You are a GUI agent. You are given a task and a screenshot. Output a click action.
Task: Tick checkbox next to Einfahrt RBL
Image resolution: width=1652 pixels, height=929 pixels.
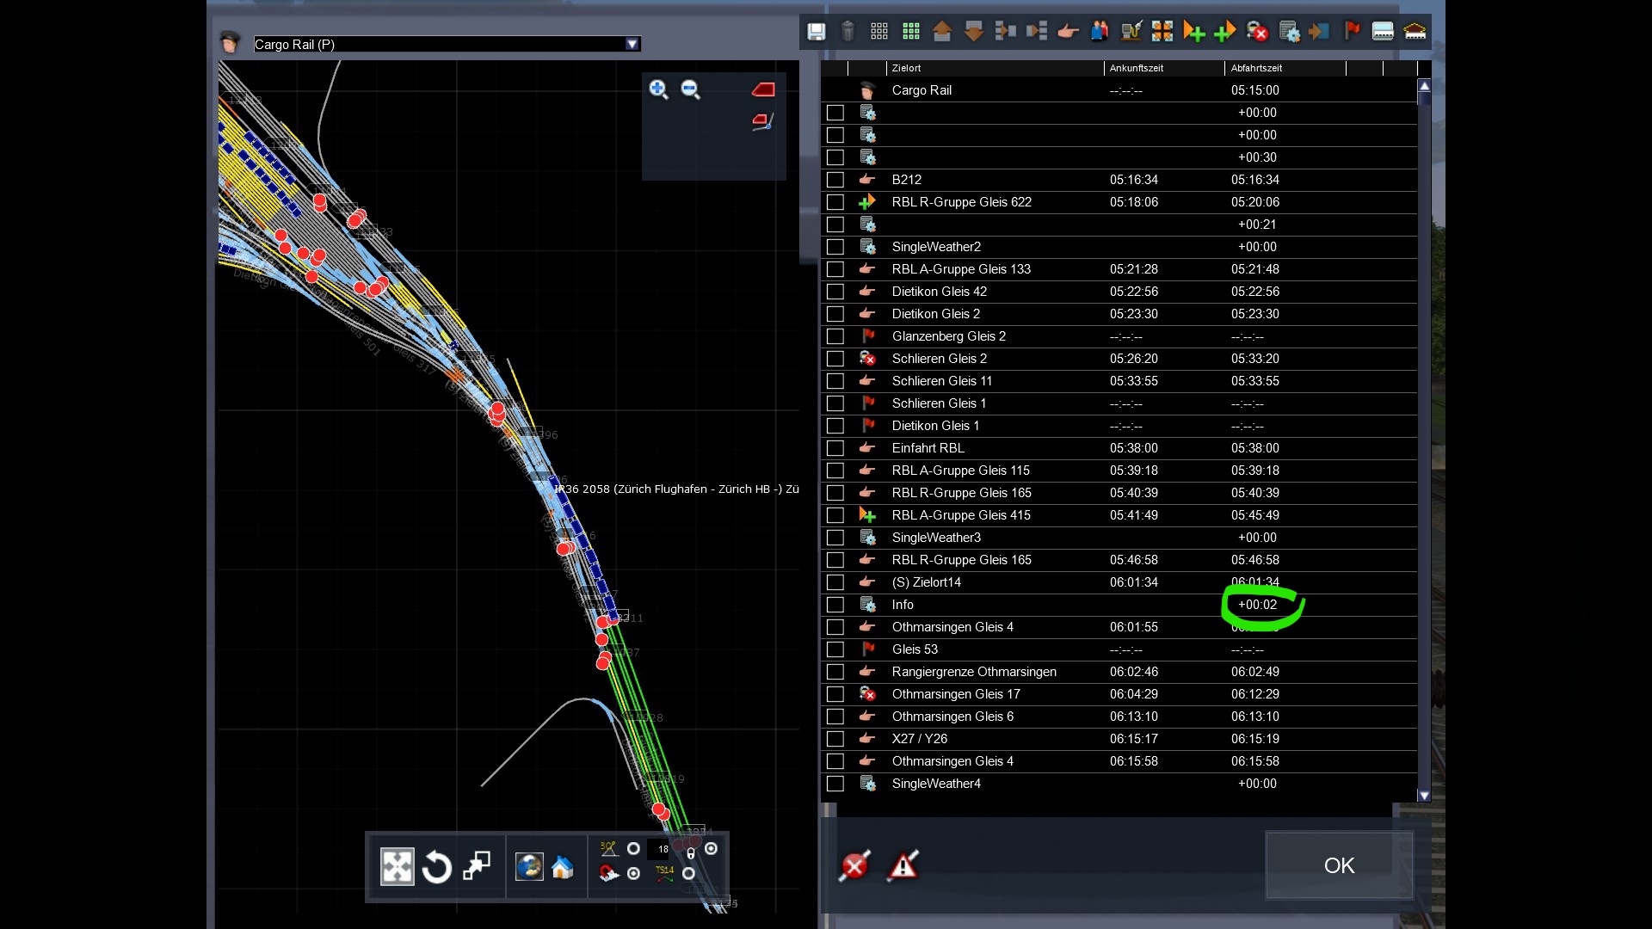coord(835,448)
